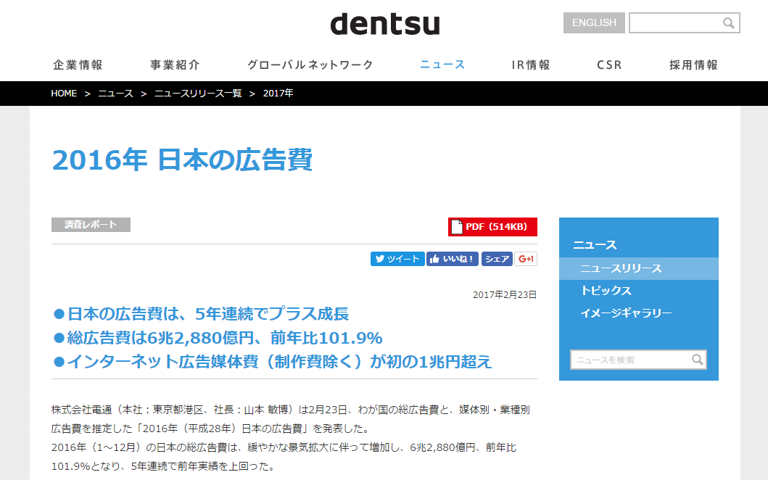Image resolution: width=768 pixels, height=480 pixels.
Task: Click ニュースリリース一覧 in the breadcrumb
Action: click(198, 93)
